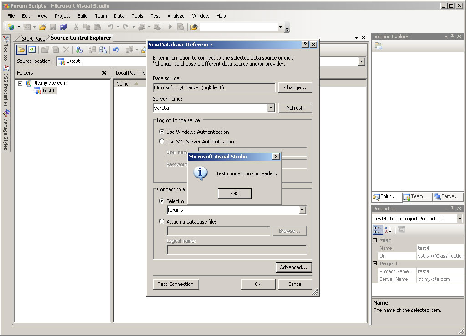
Task: Click the Copy toolbar icon
Action: pos(87,27)
